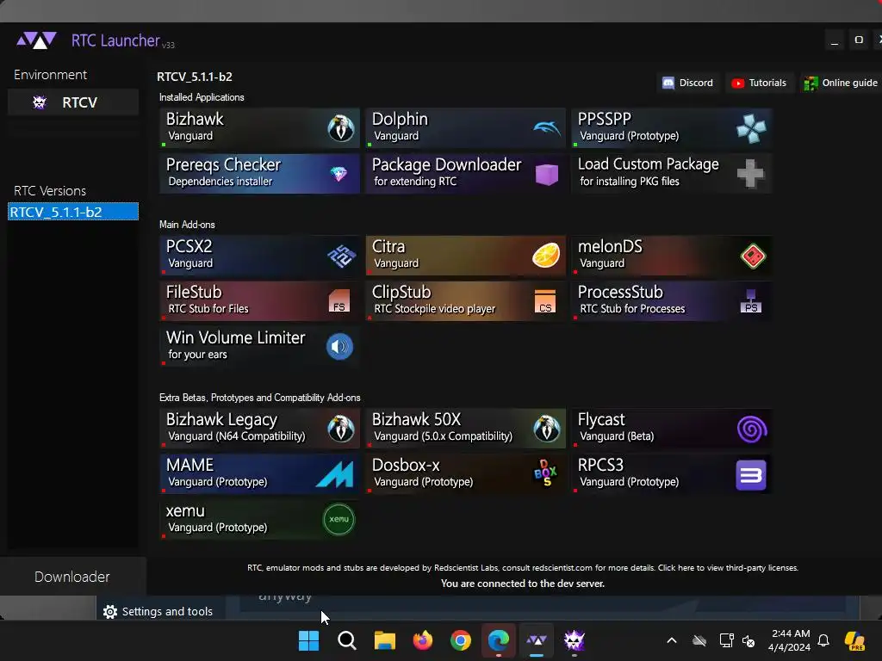Select the PCSX2 add-on title
Image resolution: width=882 pixels, height=661 pixels.
(x=189, y=246)
